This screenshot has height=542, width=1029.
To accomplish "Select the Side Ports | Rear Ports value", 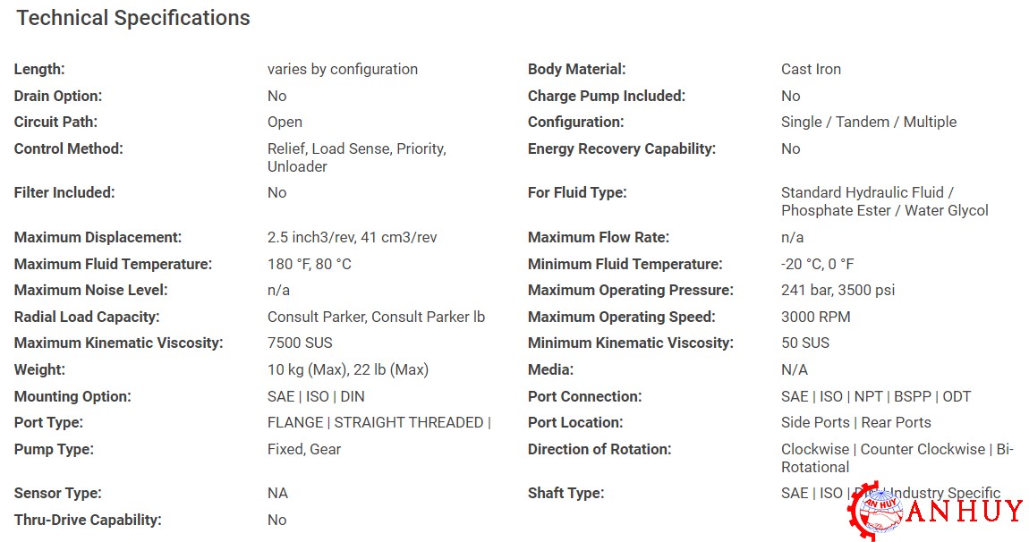I will click(855, 422).
